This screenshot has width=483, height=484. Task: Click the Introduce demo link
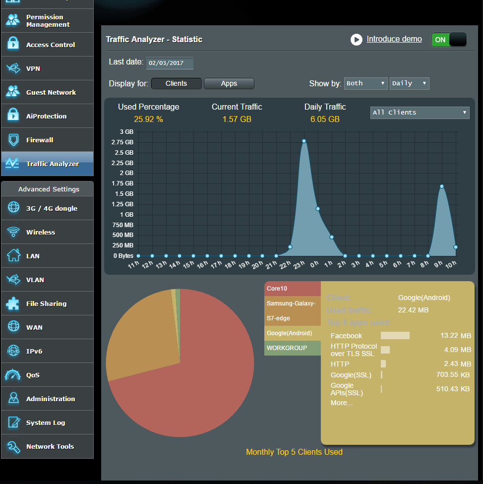(x=394, y=39)
